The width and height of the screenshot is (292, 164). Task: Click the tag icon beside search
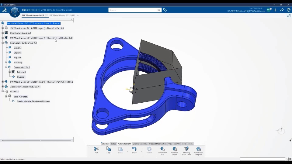(x=165, y=10)
